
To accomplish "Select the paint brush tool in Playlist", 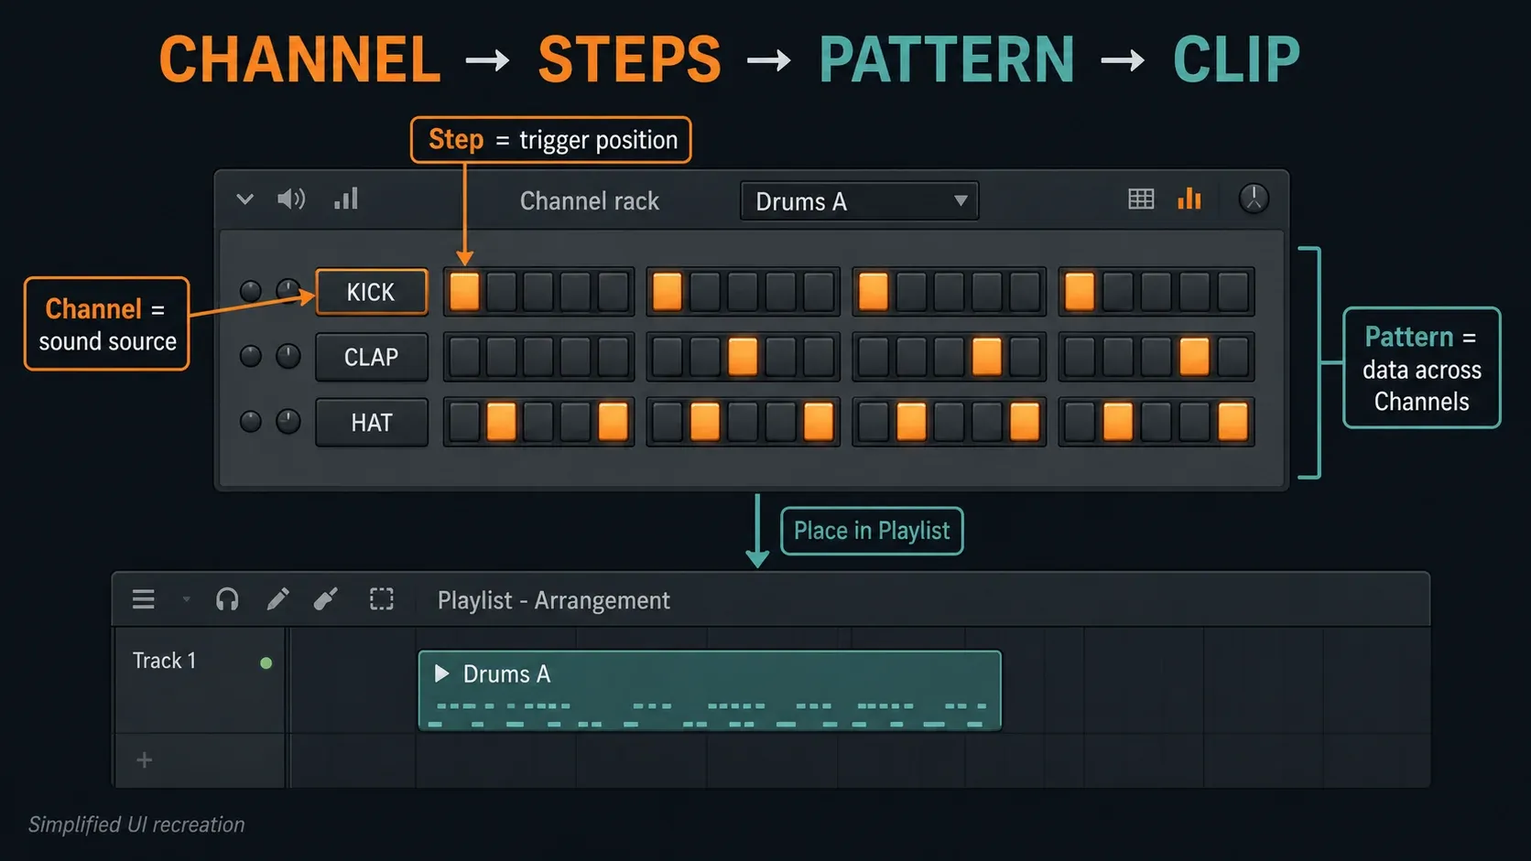I will coord(325,599).
